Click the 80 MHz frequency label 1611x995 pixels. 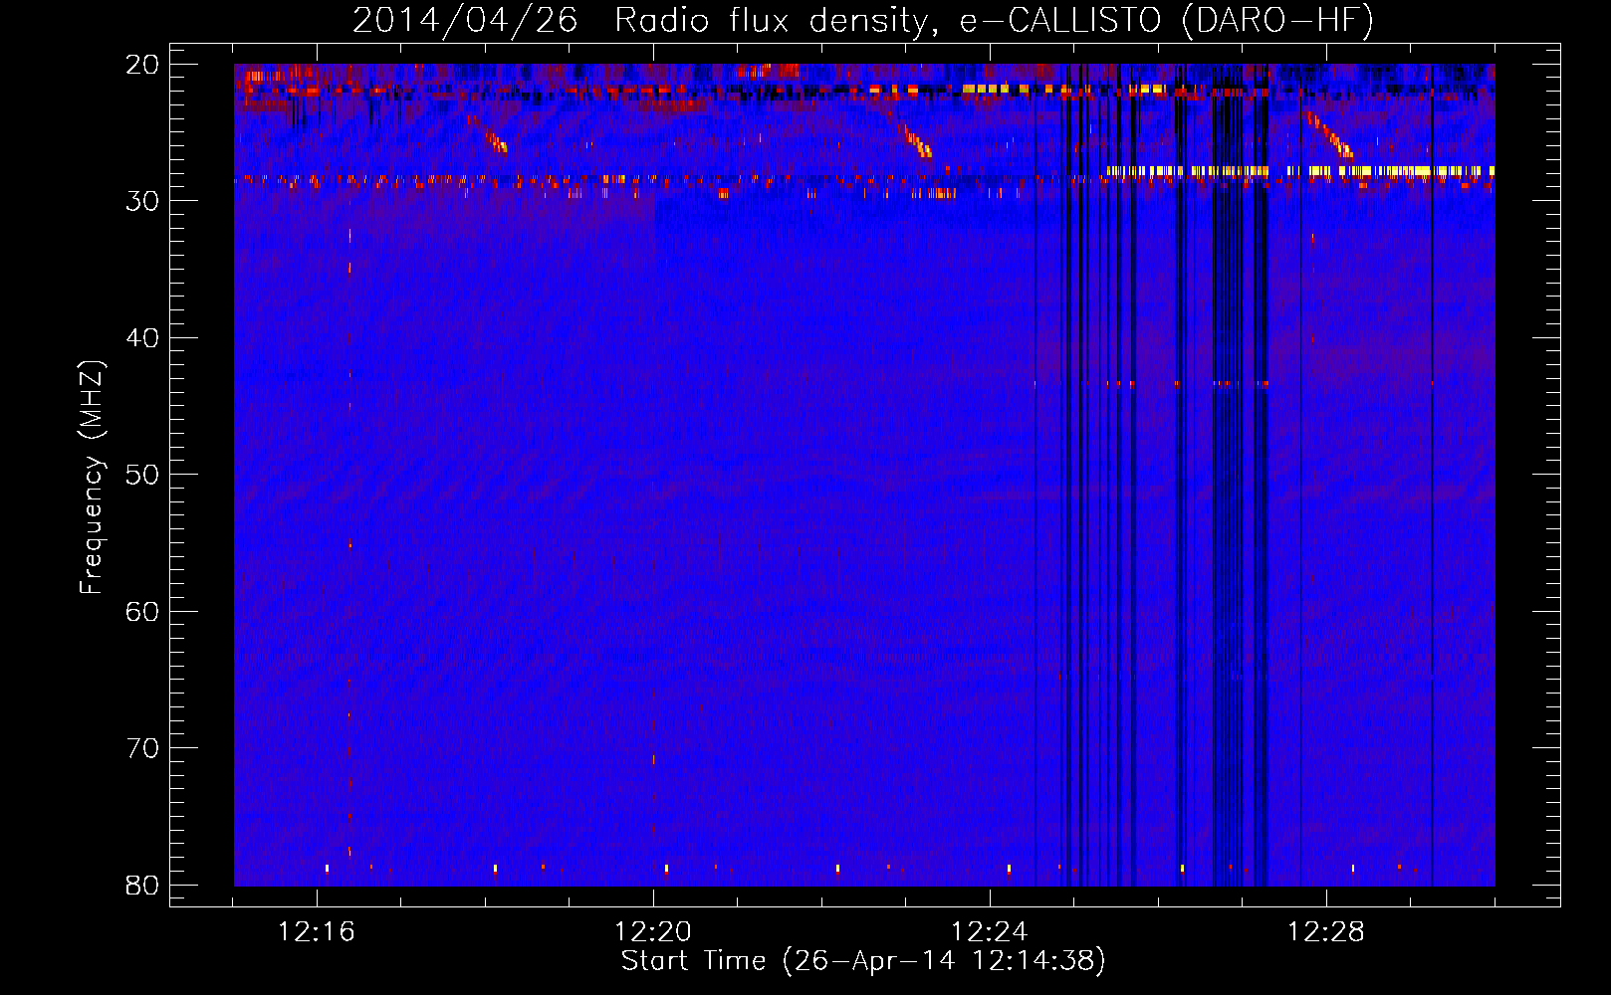point(142,886)
